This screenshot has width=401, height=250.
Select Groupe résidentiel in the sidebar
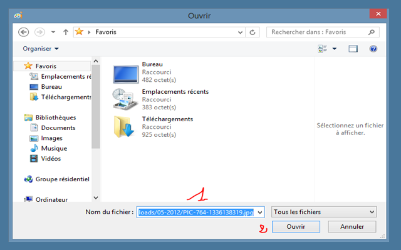60,179
